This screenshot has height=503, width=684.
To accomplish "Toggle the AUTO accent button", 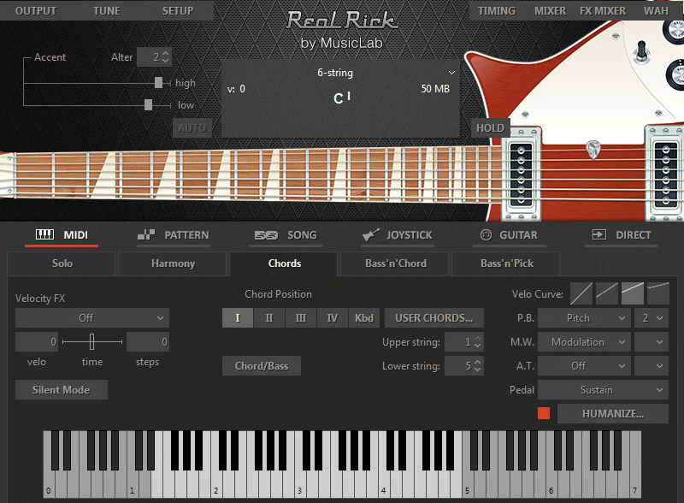I will point(192,128).
